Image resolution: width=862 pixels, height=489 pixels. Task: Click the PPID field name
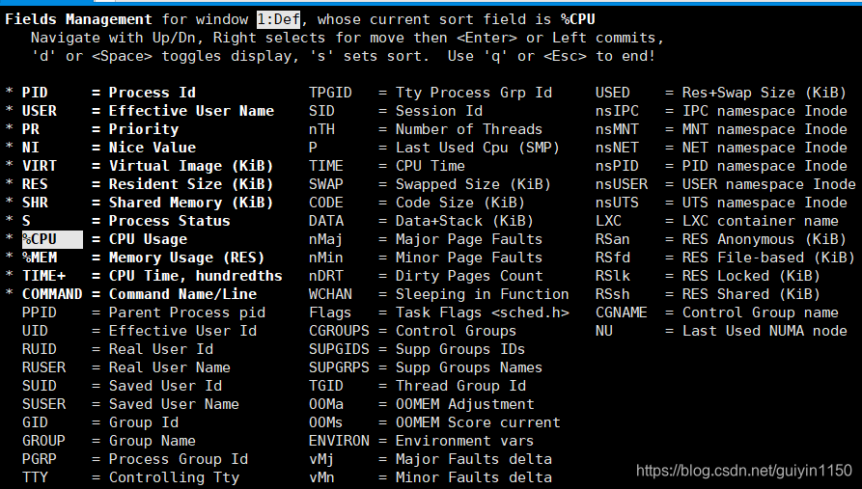pos(39,312)
